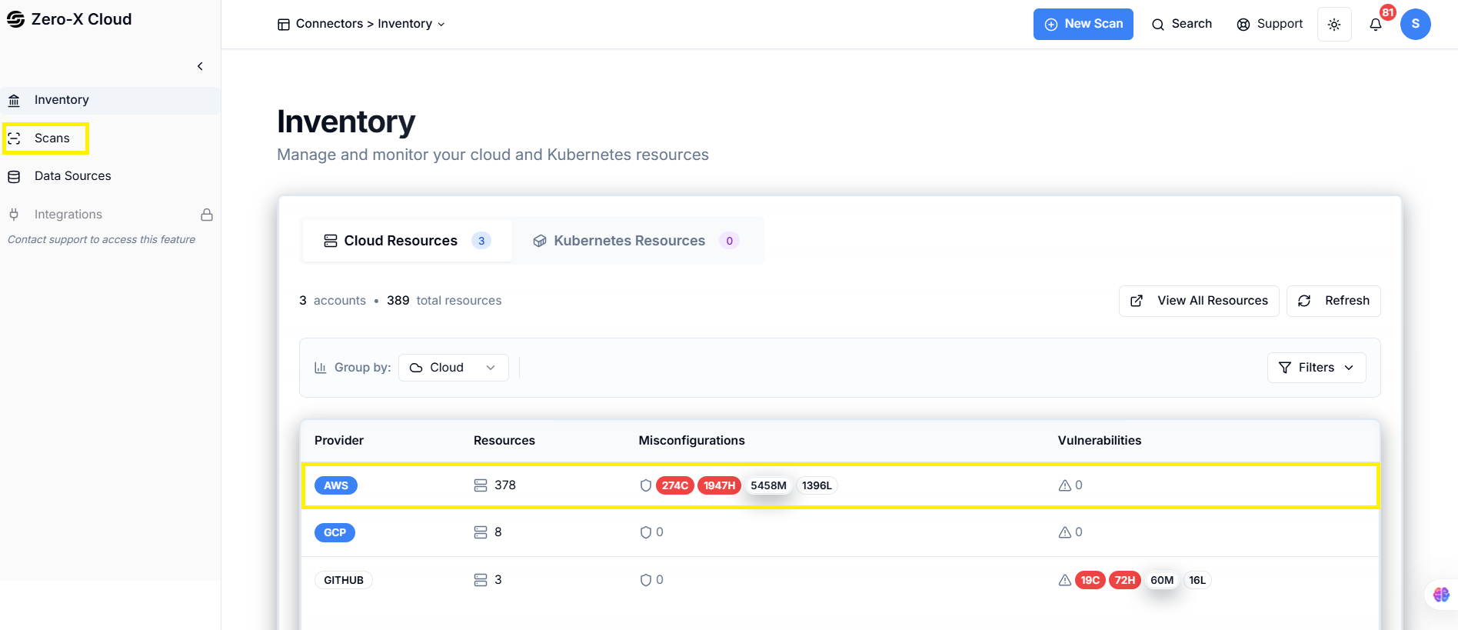Click View All Resources button
The width and height of the screenshot is (1458, 630).
tap(1199, 301)
